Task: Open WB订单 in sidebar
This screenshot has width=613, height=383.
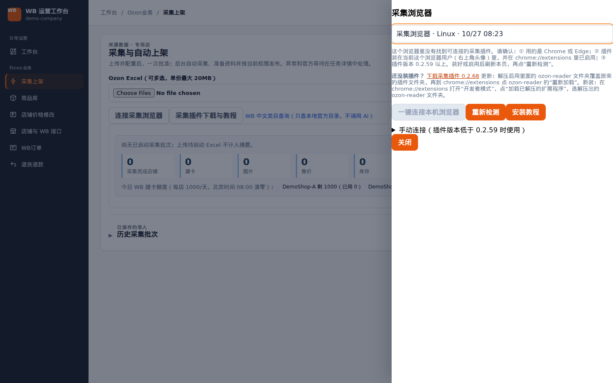Action: tap(44, 148)
